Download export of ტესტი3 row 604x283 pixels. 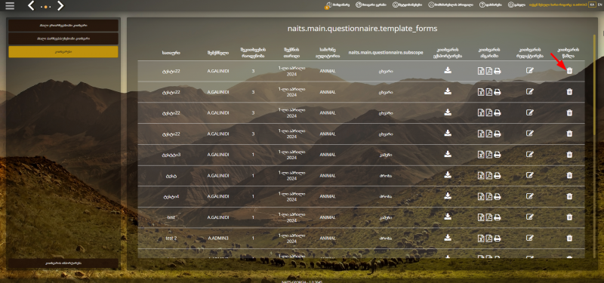(x=448, y=154)
